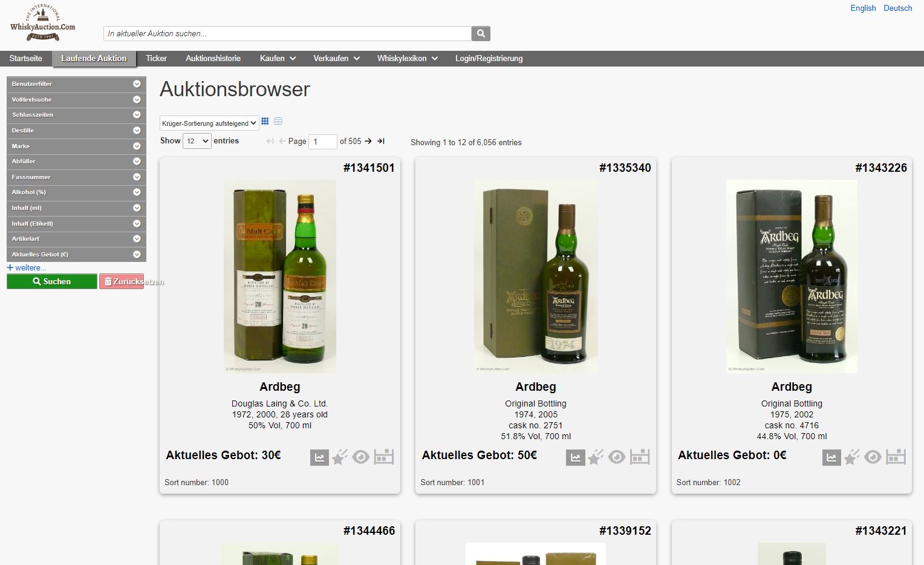924x565 pixels.
Task: Add lot #1335340 to favorites
Action: [x=596, y=457]
